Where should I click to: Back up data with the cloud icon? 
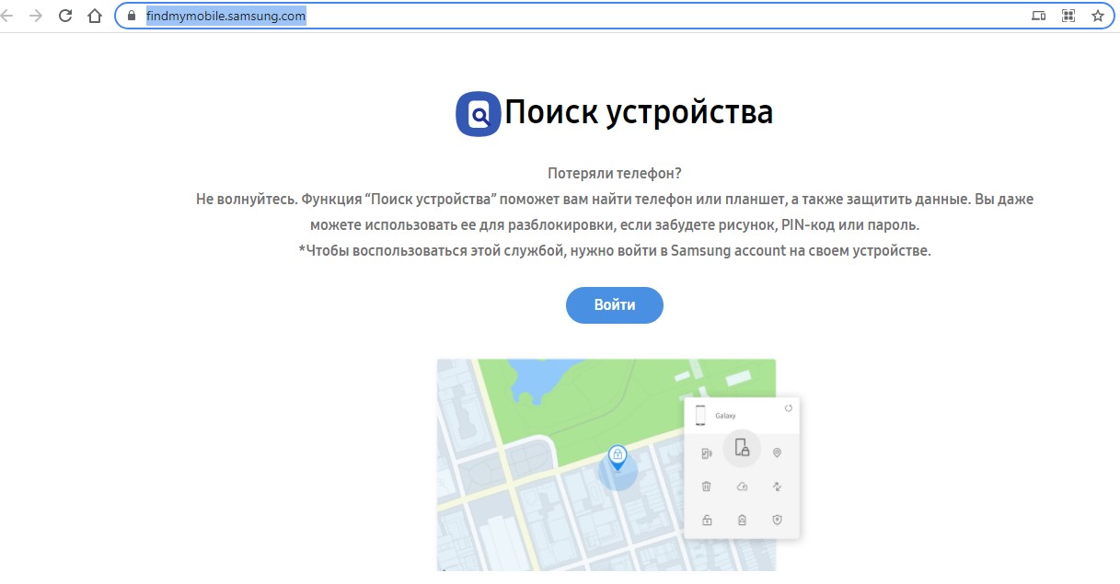[742, 487]
